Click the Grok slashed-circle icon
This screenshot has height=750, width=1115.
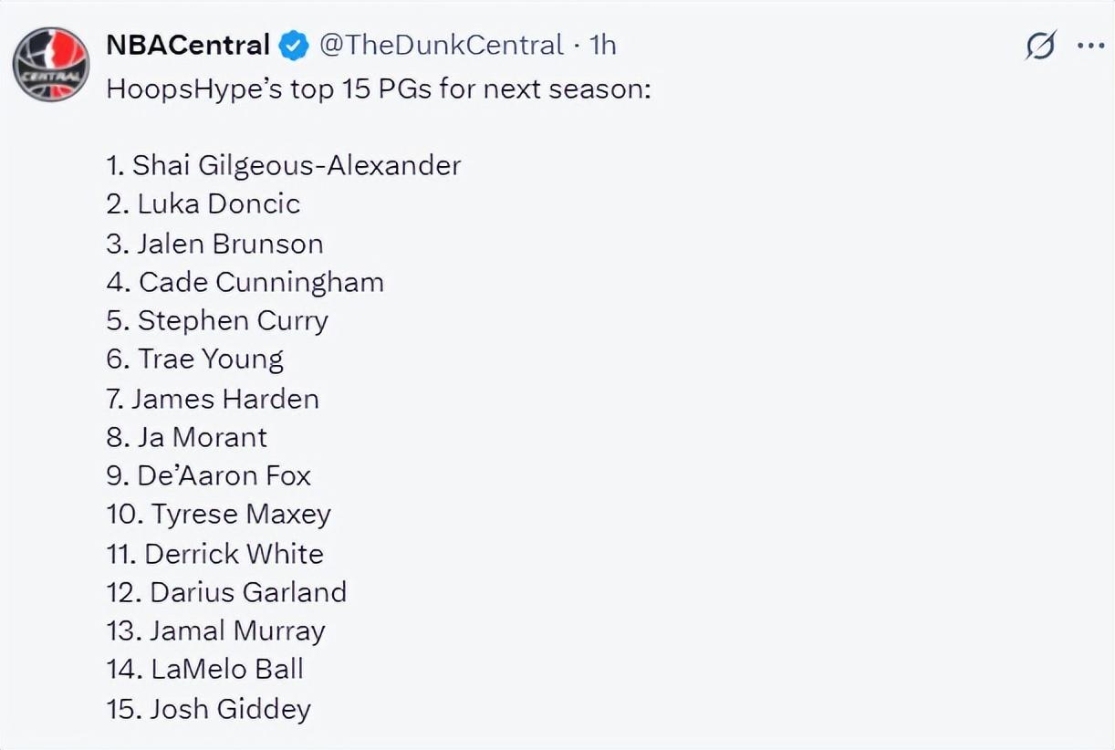pyautogui.click(x=1040, y=46)
